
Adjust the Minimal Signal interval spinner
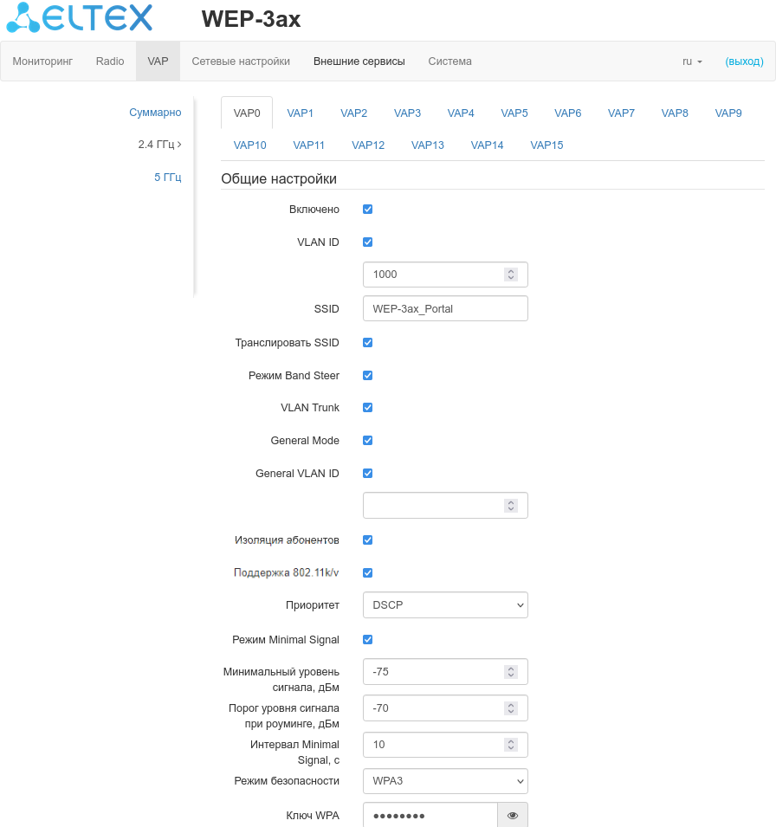pyautogui.click(x=511, y=745)
